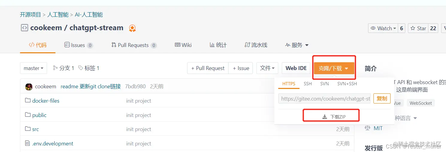Open the Watch dropdown
The image size is (446, 152).
click(x=383, y=28)
